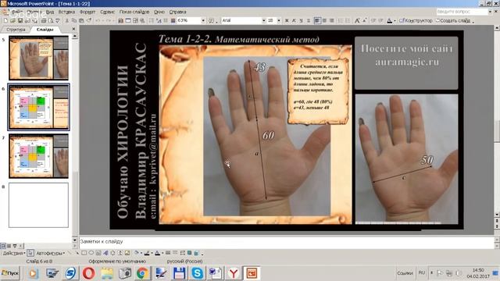500x281 pixels.
Task: Toggle align right
Action: click(331, 20)
